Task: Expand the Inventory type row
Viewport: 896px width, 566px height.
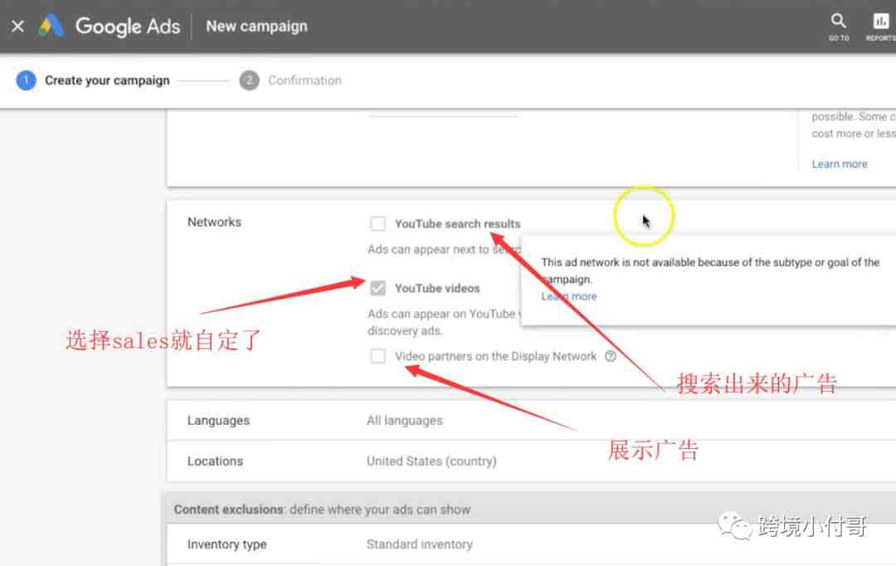Action: 532,544
